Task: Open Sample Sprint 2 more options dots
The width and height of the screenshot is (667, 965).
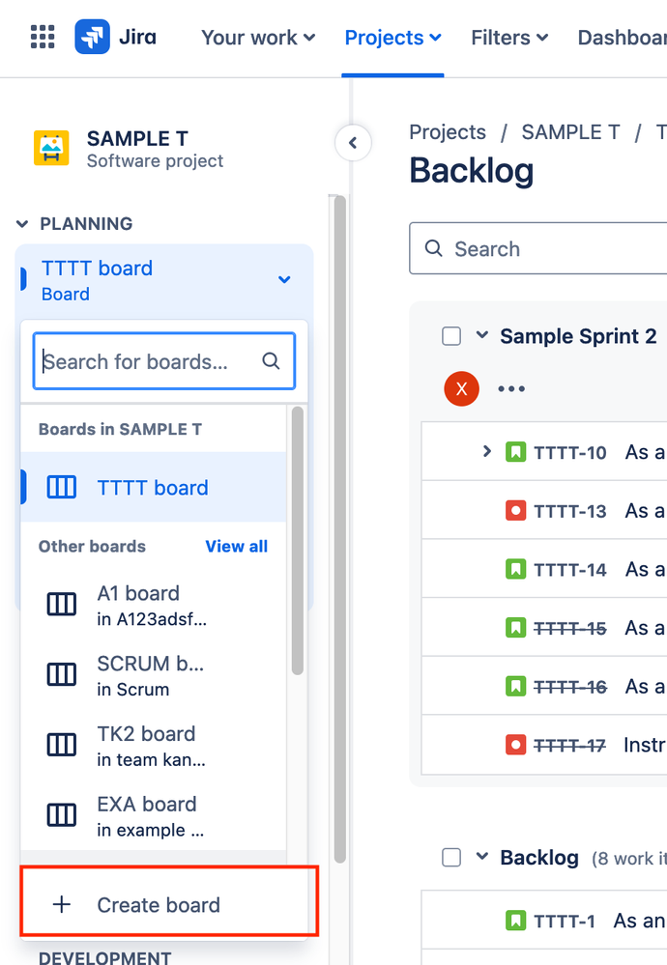Action: (x=511, y=388)
